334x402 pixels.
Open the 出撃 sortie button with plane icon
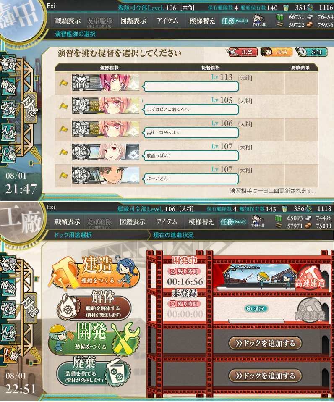coord(242,52)
